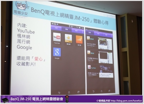Tap small 楓林網 icon above First Class 第1集

[x=88, y=38]
